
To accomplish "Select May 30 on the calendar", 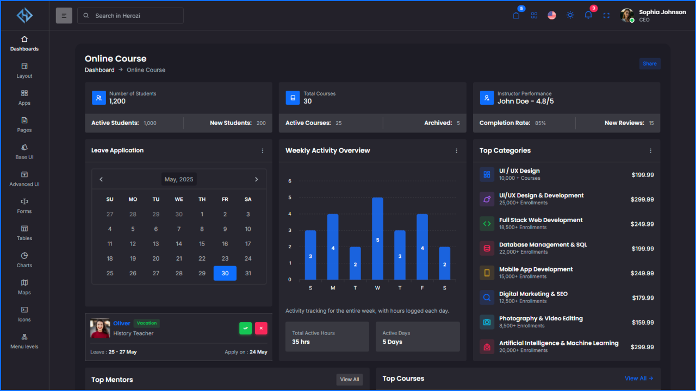I will click(x=225, y=273).
